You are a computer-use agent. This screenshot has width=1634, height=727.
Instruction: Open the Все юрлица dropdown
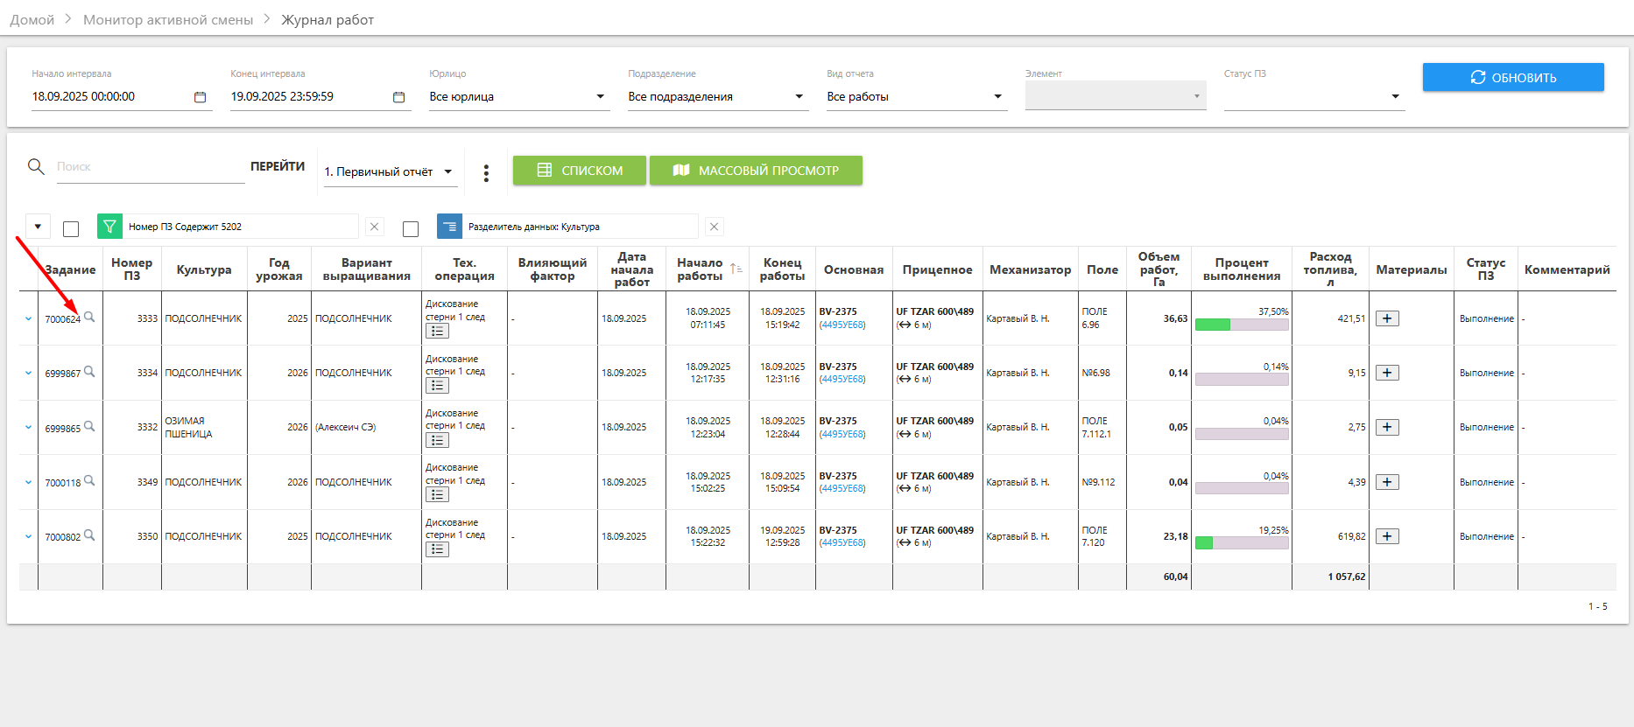(517, 97)
